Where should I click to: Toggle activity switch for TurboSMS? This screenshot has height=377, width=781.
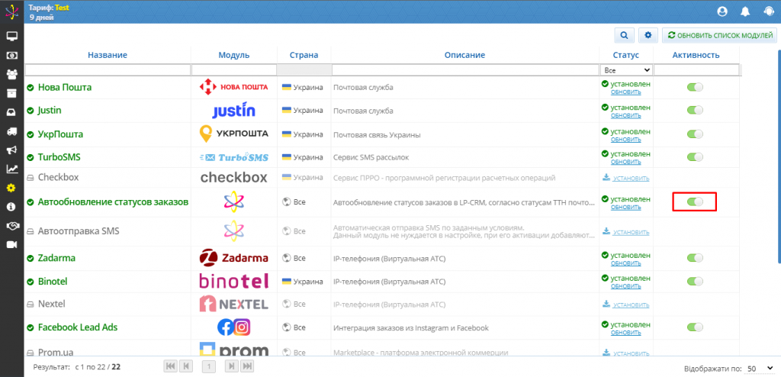pyautogui.click(x=695, y=157)
